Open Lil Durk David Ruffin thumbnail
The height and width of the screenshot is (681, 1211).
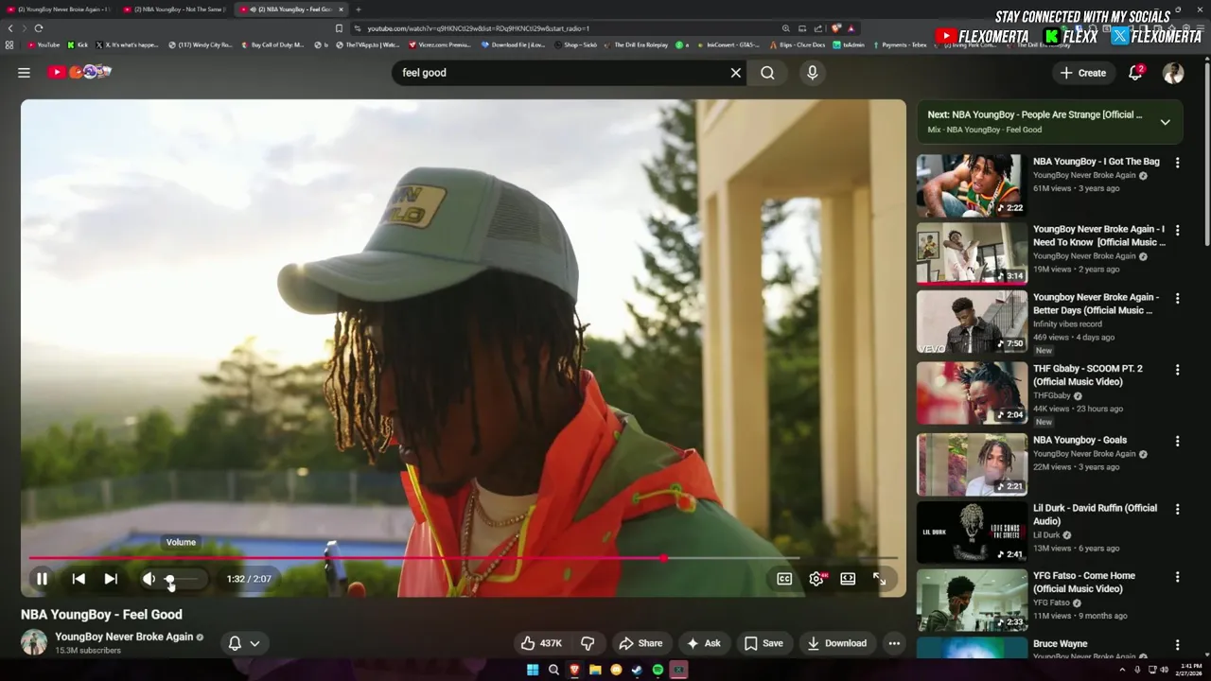pos(971,532)
